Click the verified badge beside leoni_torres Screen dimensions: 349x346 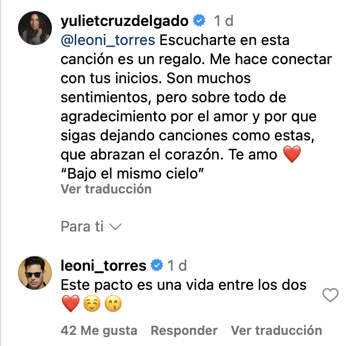(x=157, y=265)
